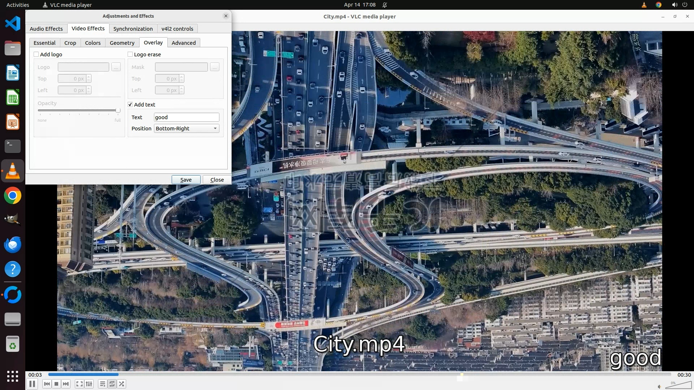Pause playback with the pause button
The image size is (694, 390).
[32, 384]
